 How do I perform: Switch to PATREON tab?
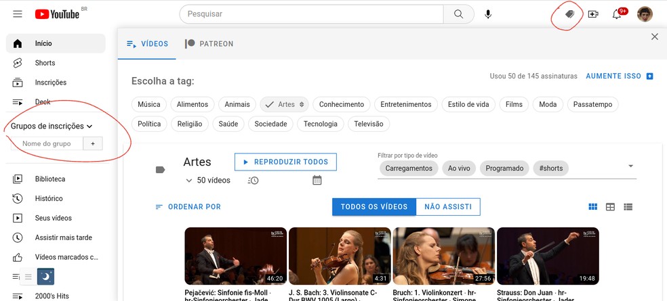click(209, 44)
